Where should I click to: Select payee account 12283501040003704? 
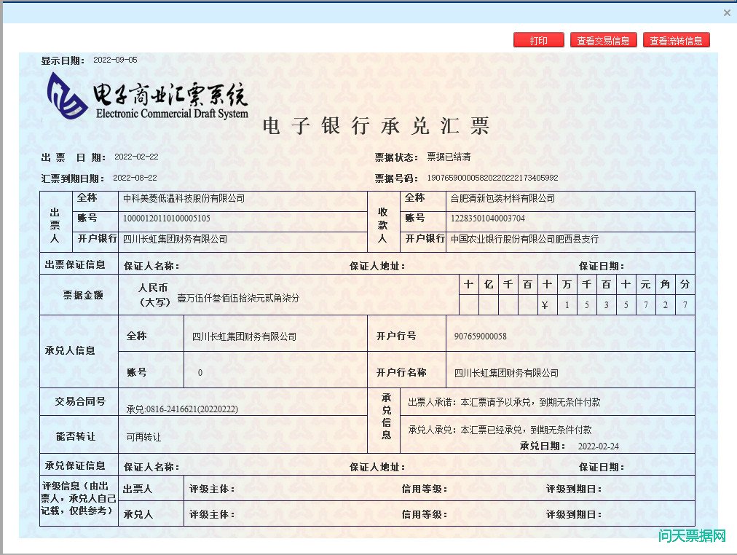487,218
